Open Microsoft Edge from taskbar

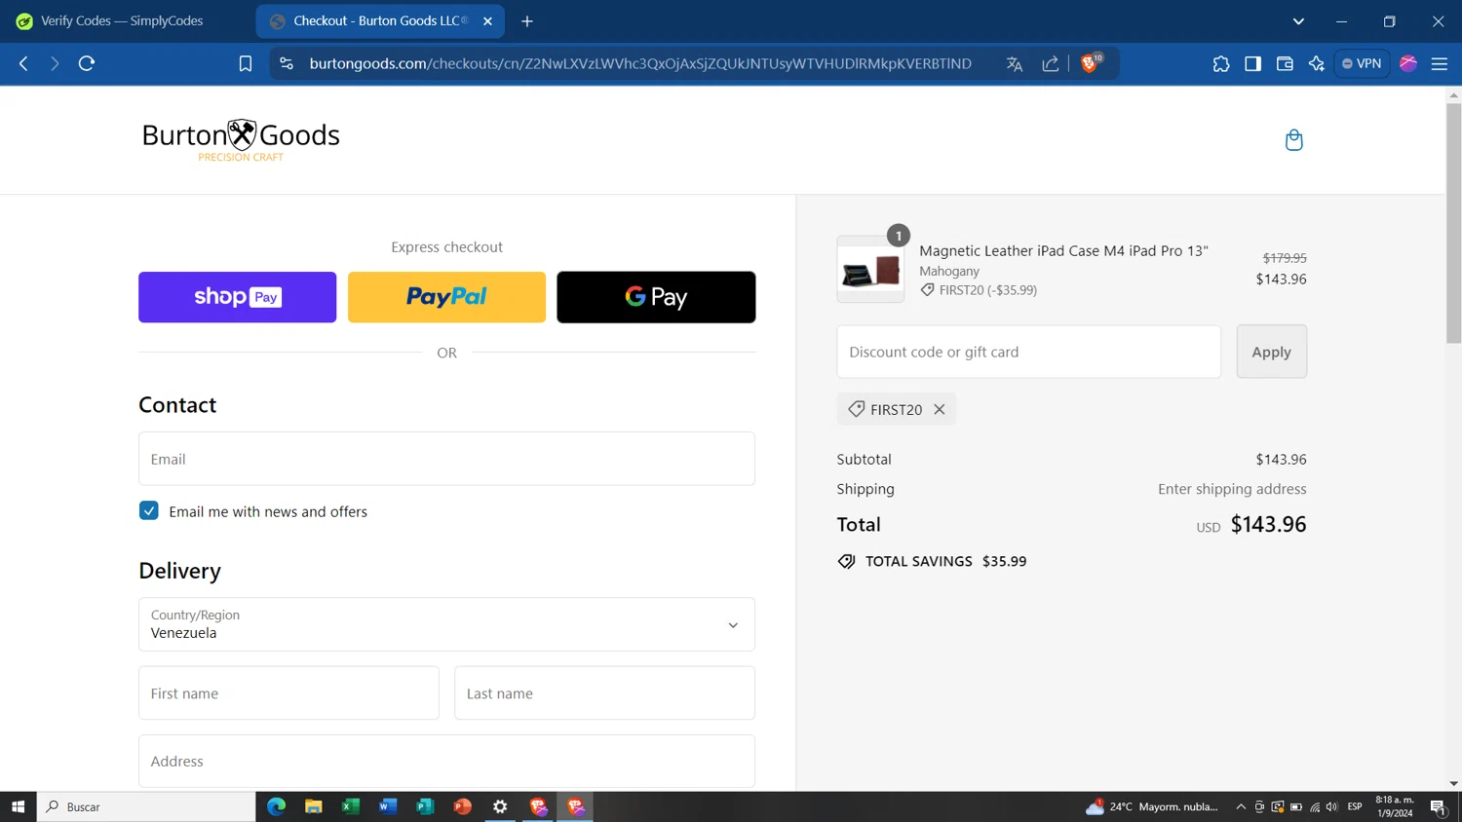point(276,806)
